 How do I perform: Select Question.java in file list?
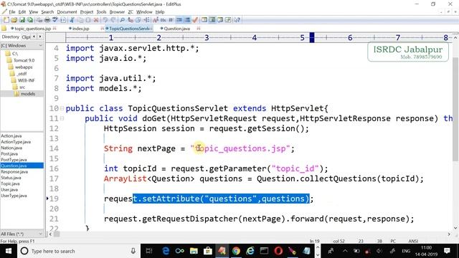(14, 166)
